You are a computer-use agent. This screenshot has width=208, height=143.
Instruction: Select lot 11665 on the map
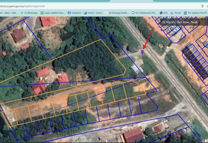(x=62, y=25)
